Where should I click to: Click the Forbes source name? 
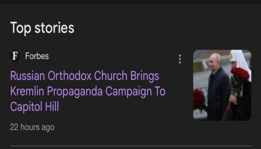[37, 56]
